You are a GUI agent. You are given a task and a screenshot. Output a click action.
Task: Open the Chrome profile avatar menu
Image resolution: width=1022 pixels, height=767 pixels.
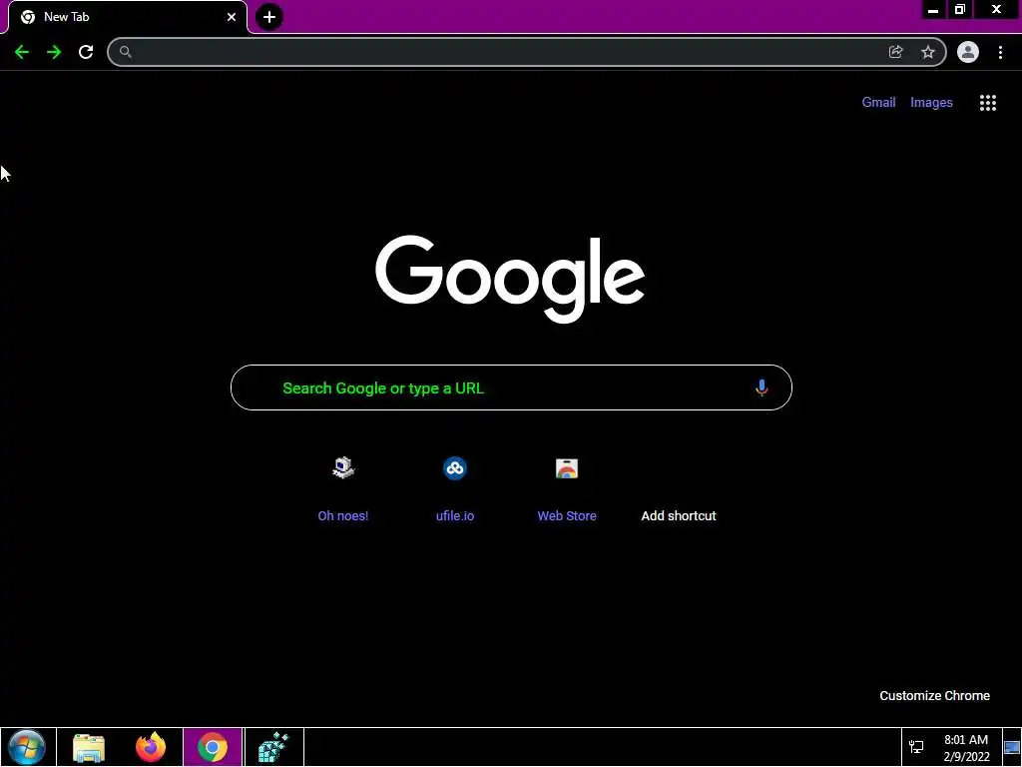(968, 52)
